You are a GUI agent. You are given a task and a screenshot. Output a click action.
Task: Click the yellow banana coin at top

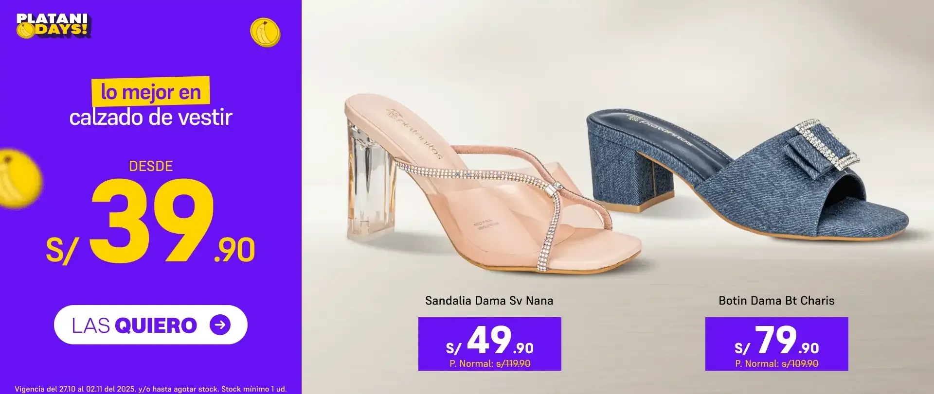tap(265, 33)
